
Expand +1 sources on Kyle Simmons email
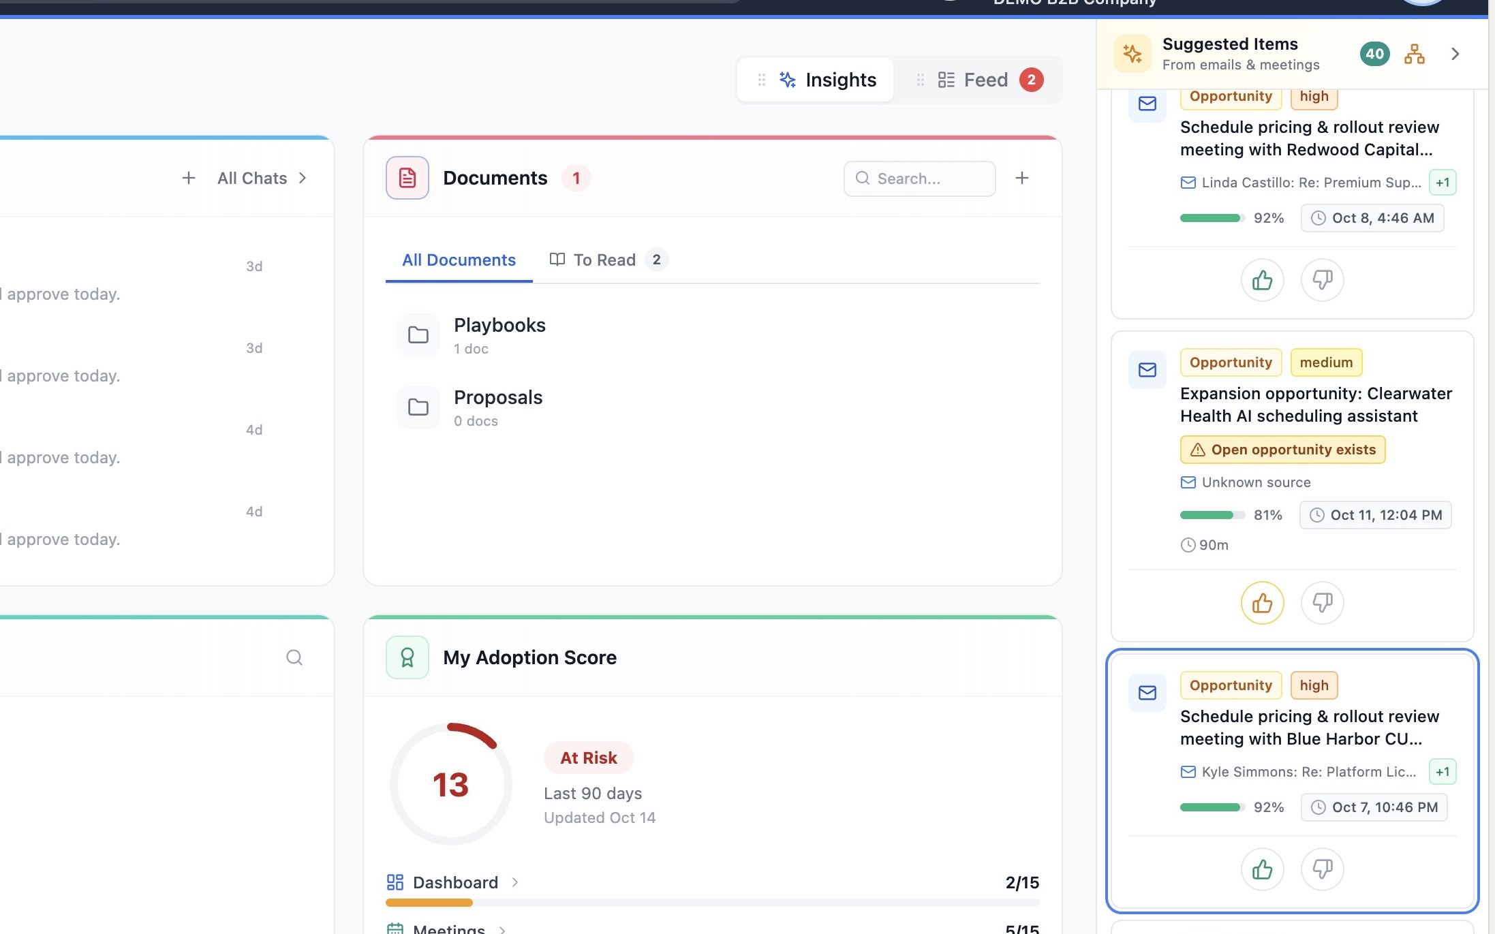click(x=1443, y=772)
